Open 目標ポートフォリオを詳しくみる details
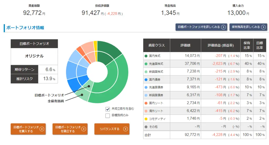Screen dimensions: 269x145 pyautogui.click(x=201, y=27)
